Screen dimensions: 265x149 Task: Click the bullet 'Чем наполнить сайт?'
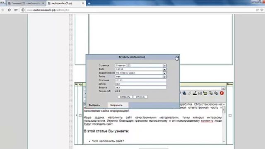108,141
